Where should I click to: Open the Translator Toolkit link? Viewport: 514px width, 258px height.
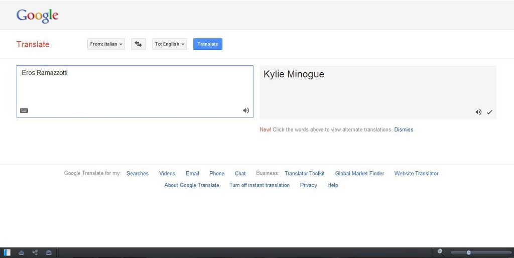[x=304, y=174]
